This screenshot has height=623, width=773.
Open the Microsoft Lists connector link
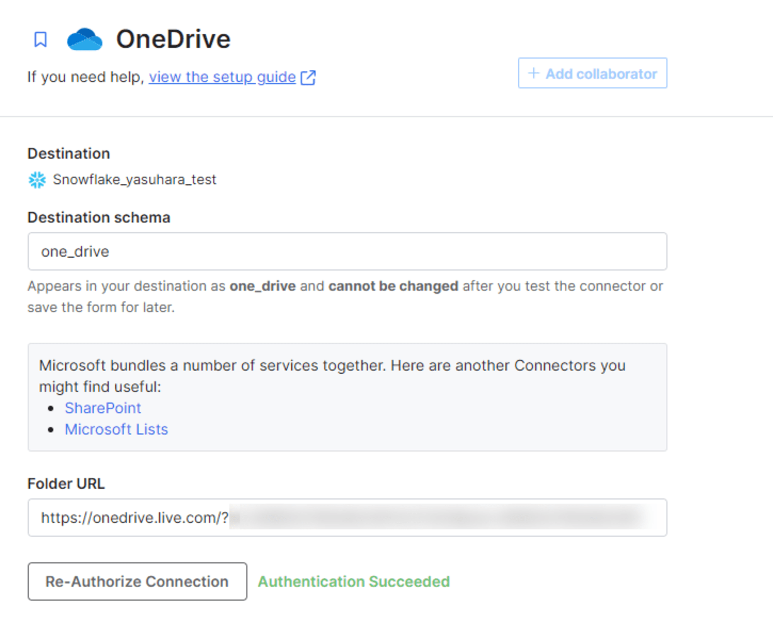pos(116,429)
